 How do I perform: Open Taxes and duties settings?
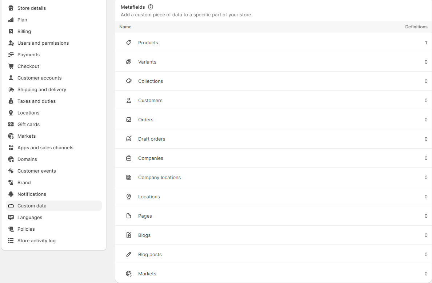tap(36, 101)
